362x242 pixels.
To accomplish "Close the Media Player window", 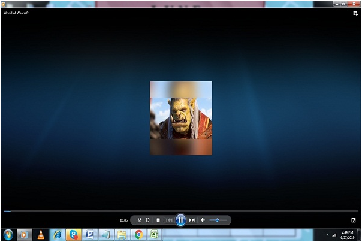I will (x=354, y=4).
